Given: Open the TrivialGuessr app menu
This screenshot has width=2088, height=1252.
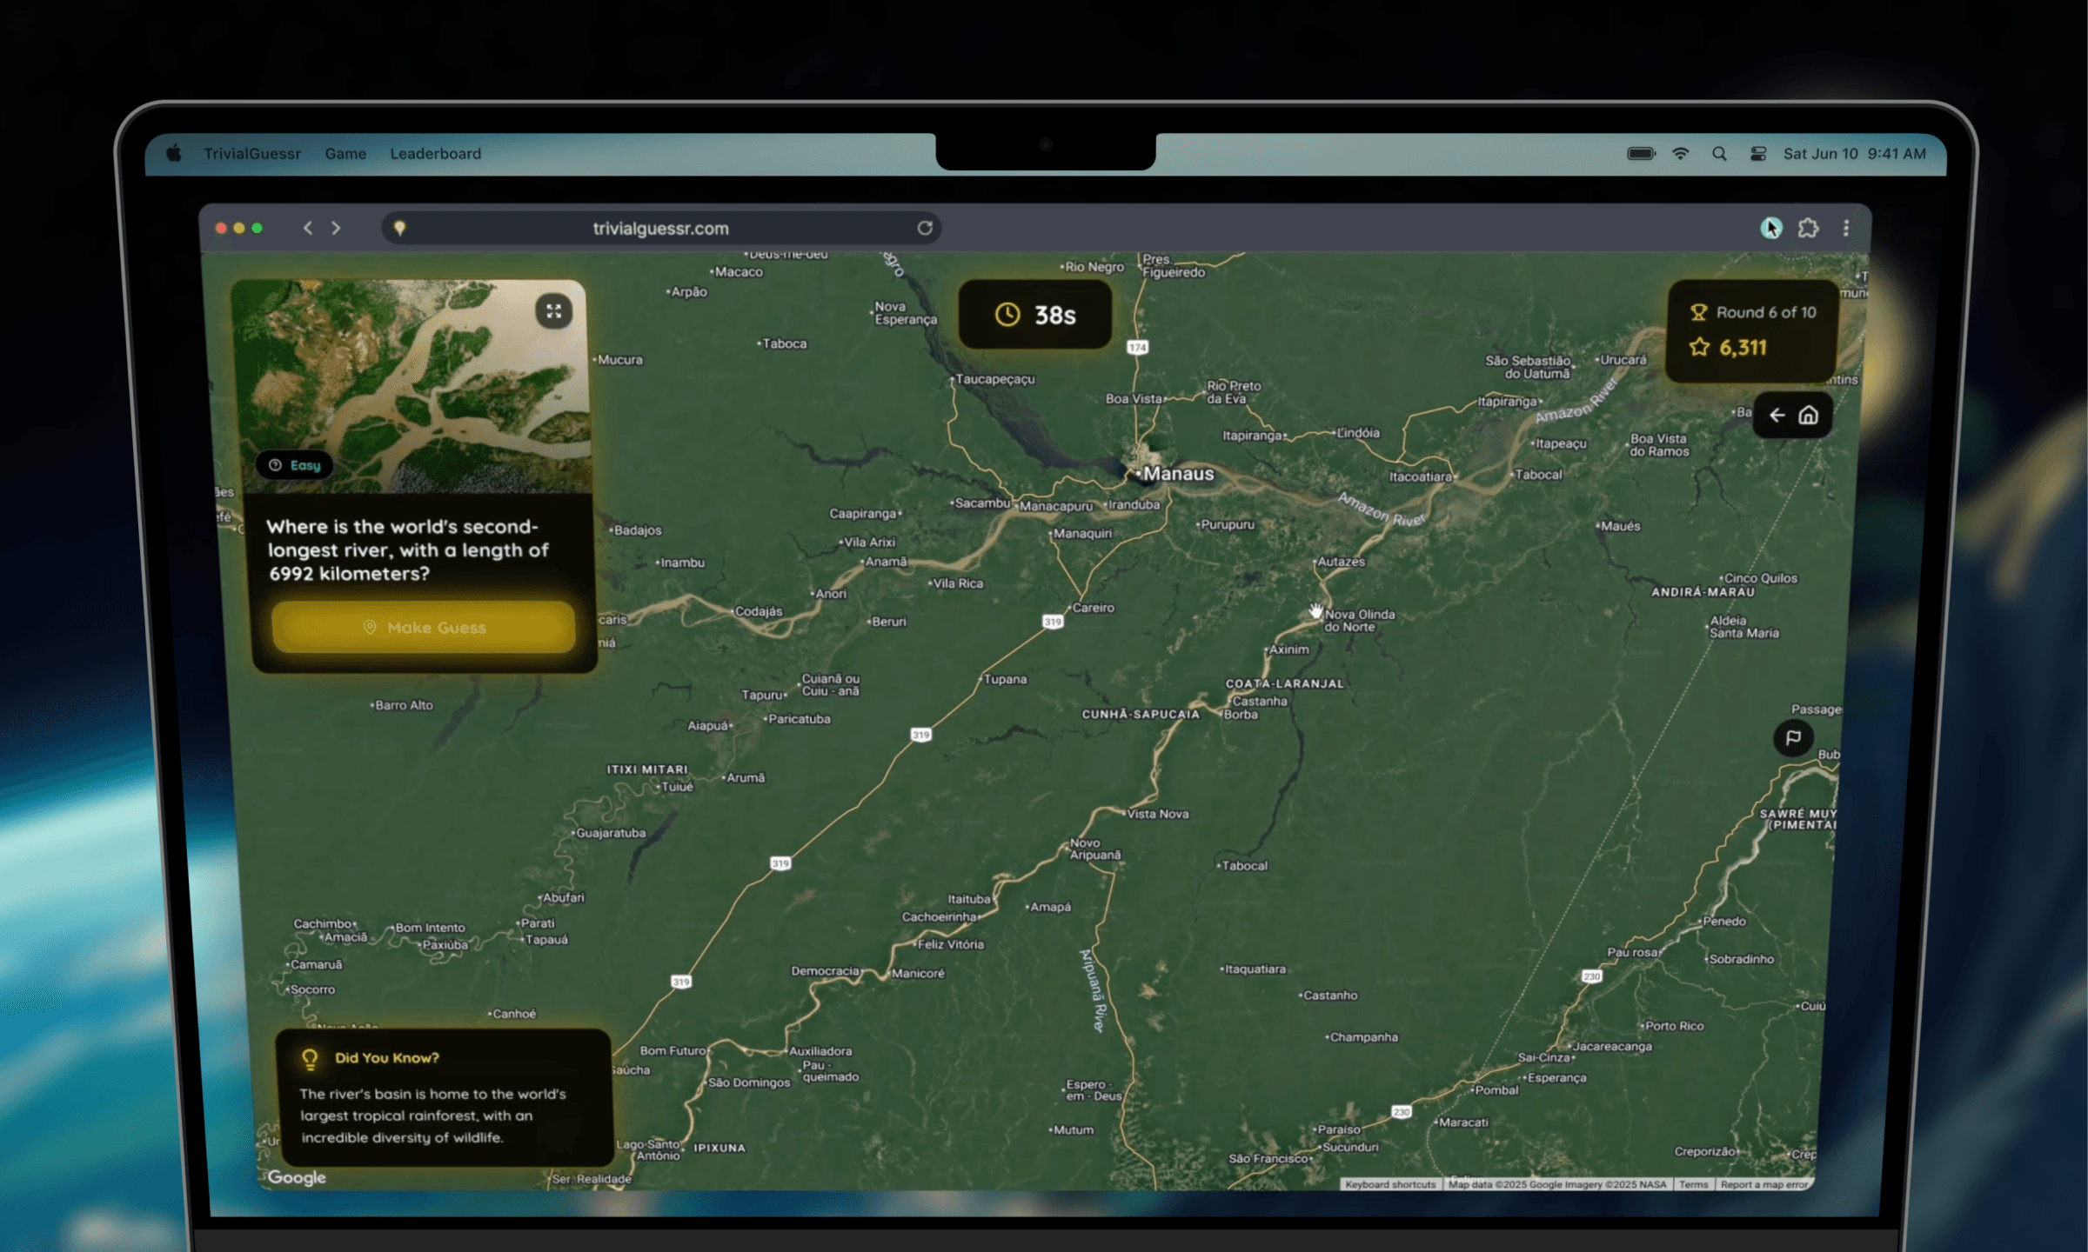Looking at the screenshot, I should 252,154.
